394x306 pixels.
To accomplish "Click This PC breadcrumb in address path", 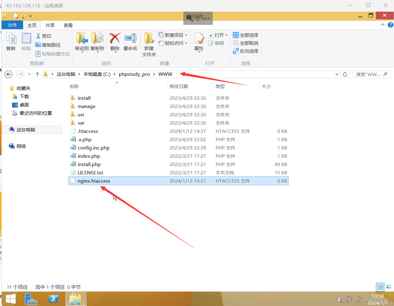I will [x=66, y=74].
